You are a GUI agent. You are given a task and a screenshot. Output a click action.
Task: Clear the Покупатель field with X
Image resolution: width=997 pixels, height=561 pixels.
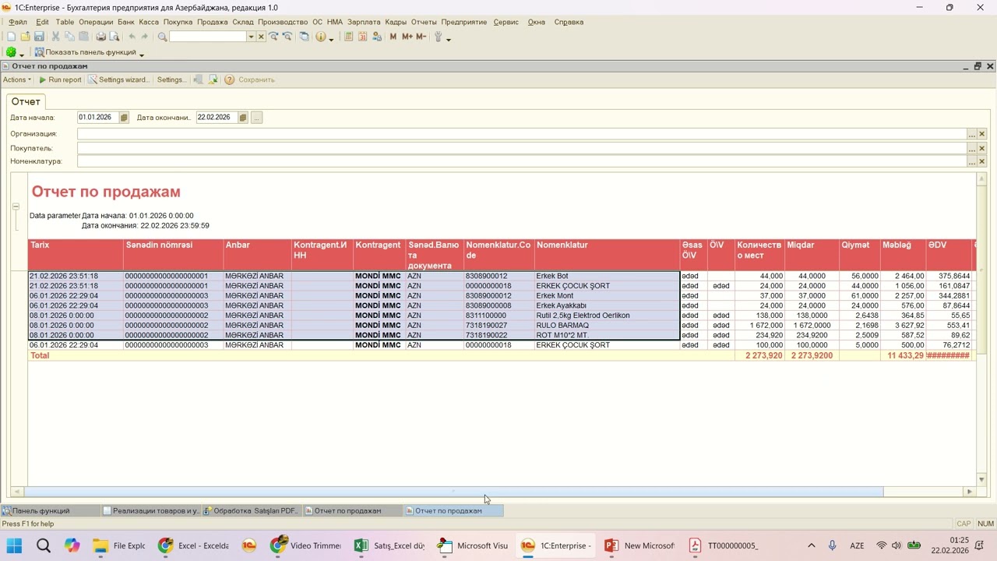[x=981, y=148]
